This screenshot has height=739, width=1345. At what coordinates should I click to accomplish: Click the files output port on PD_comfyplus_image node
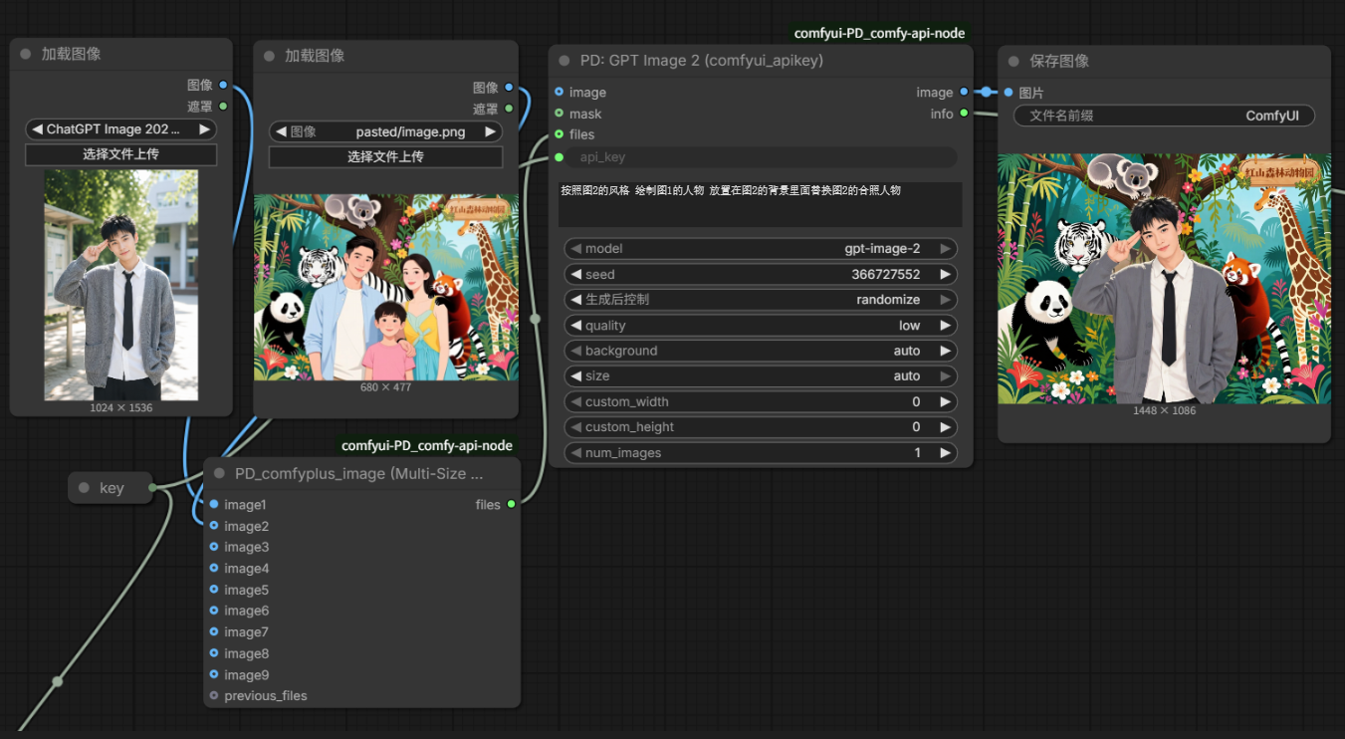pyautogui.click(x=511, y=504)
